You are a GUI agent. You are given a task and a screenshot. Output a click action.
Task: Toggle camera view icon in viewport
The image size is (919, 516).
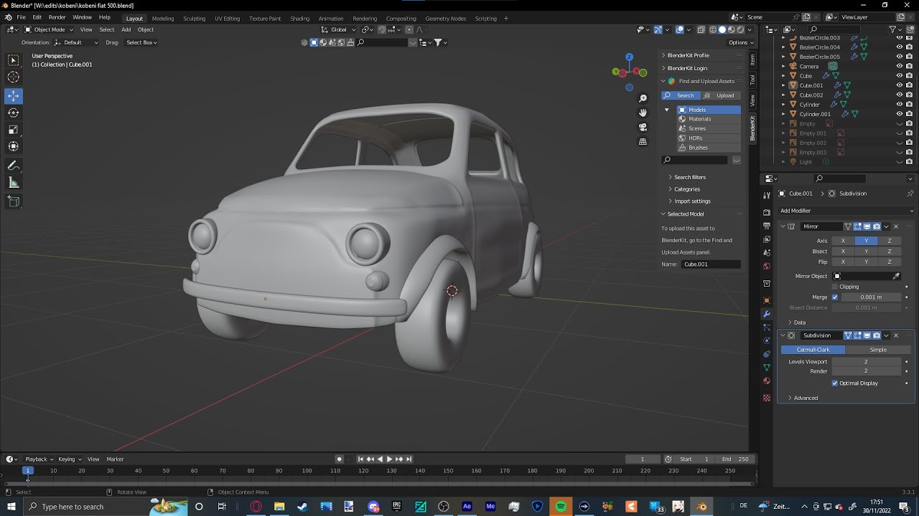tap(643, 127)
